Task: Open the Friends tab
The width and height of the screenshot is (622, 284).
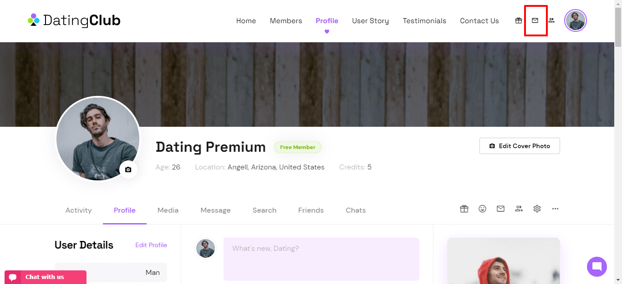Action: point(311,210)
